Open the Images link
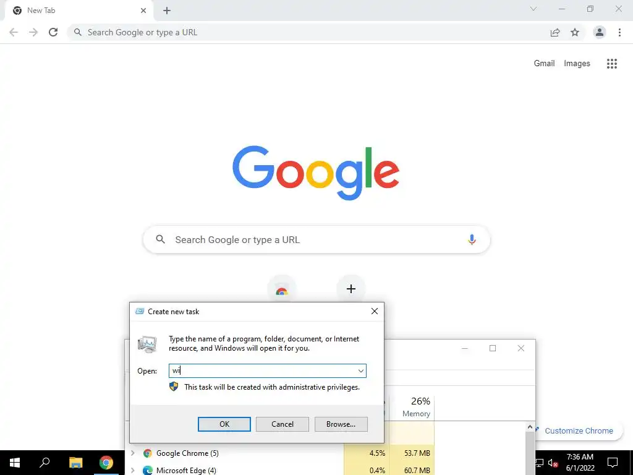Viewport: 633px width, 475px height. coord(577,64)
